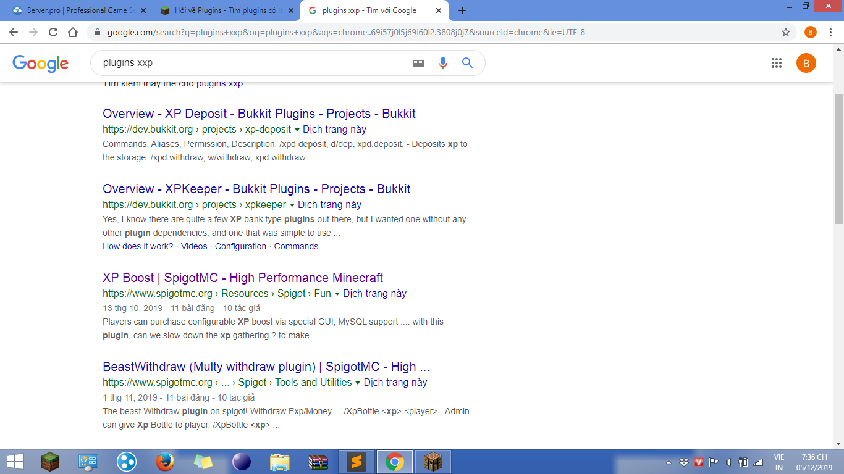The image size is (844, 474).
Task: Open the Chrome profile avatar in toolbar
Action: click(x=811, y=32)
